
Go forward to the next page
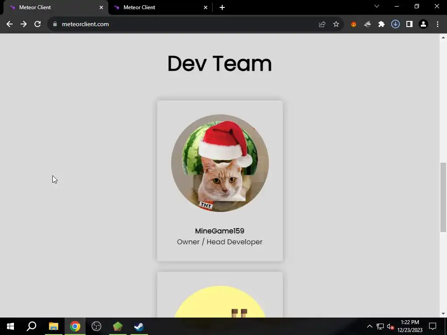[x=24, y=24]
